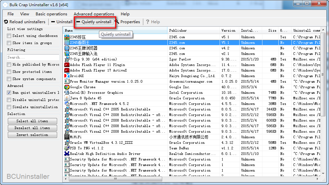
Task: Open the View menu
Action: coord(24,14)
